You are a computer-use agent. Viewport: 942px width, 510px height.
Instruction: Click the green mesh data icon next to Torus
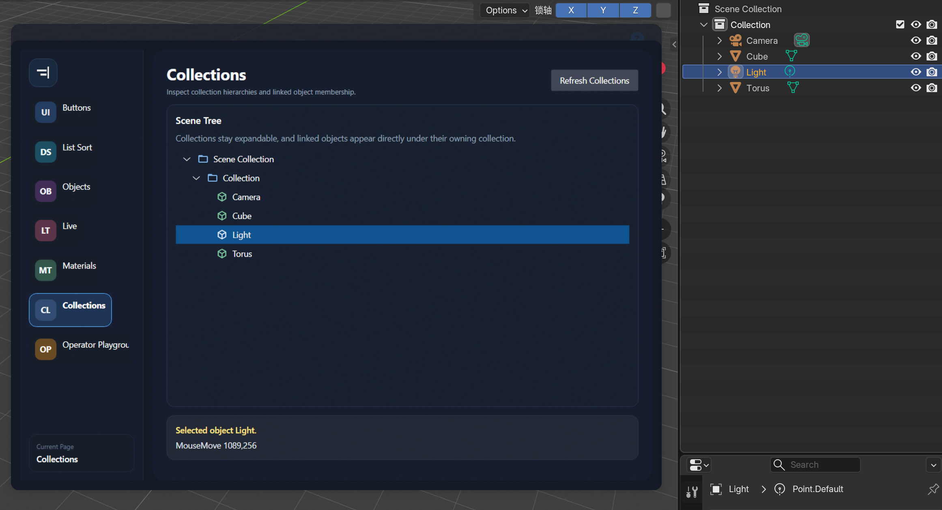pos(793,87)
